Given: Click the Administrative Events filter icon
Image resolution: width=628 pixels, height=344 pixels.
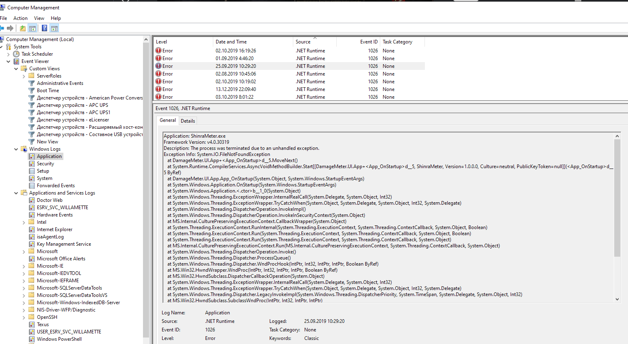Looking at the screenshot, I should click(32, 83).
